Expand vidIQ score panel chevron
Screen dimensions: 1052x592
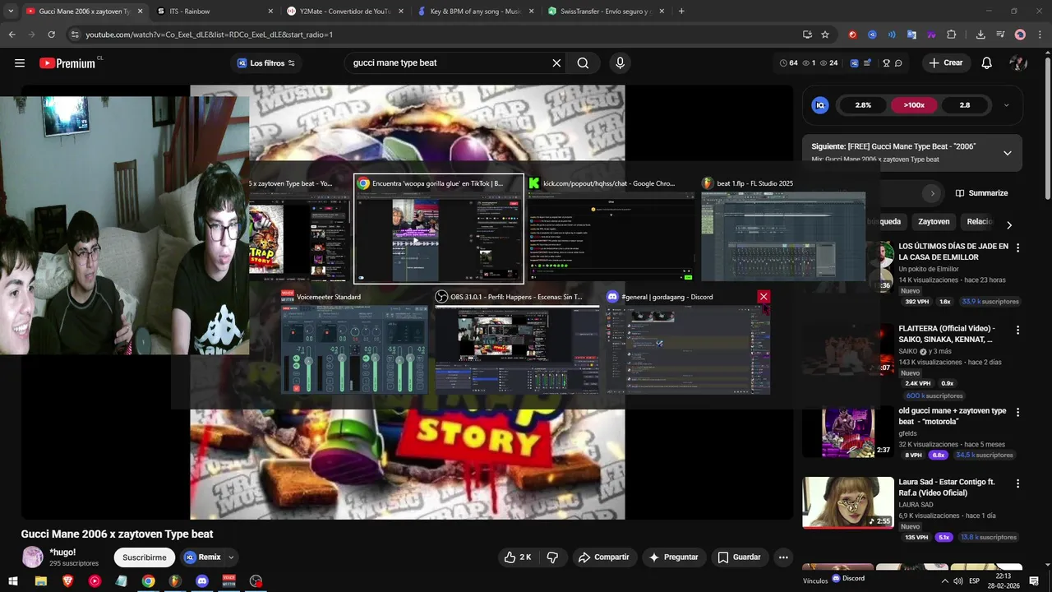click(1006, 105)
